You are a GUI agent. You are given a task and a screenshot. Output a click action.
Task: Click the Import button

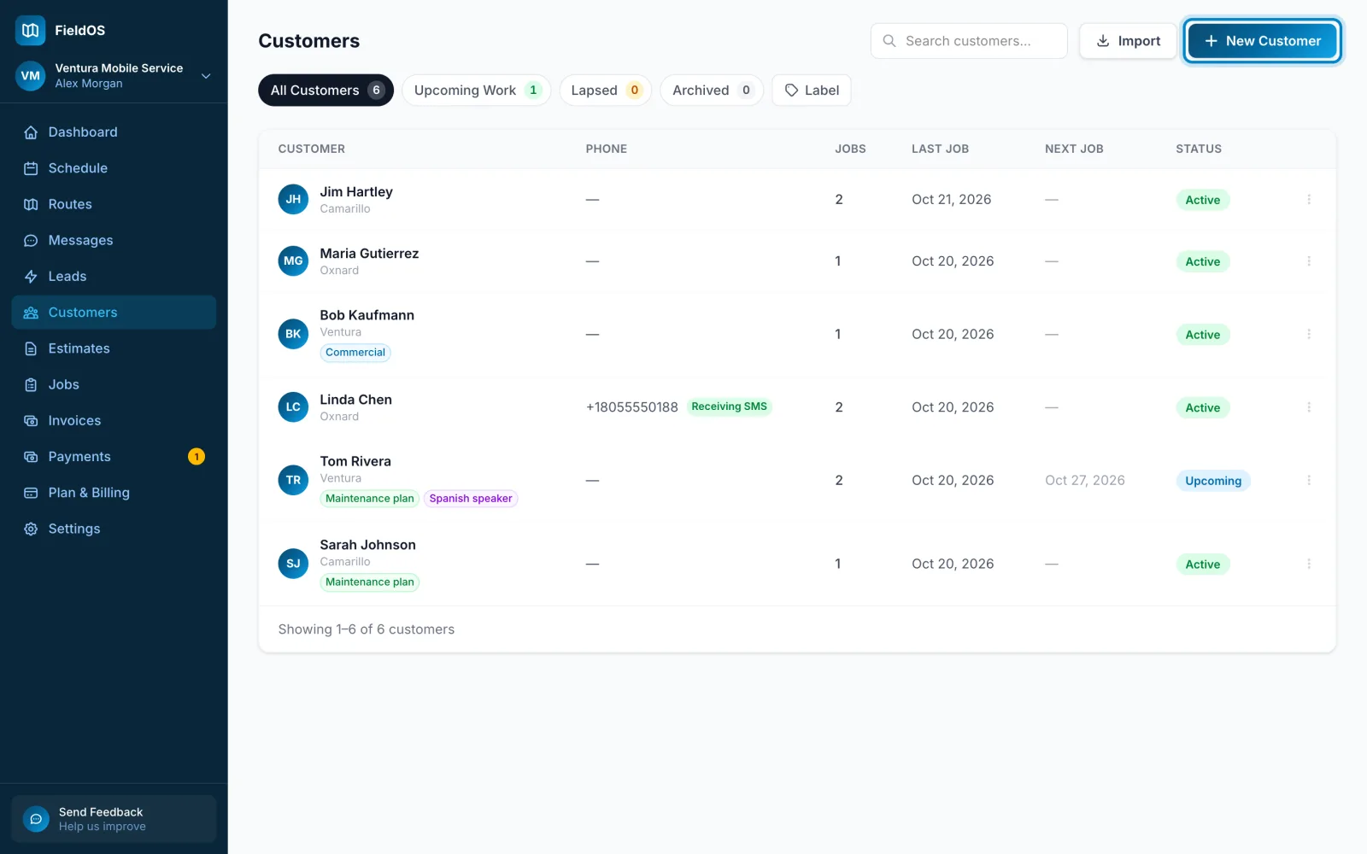coord(1128,41)
